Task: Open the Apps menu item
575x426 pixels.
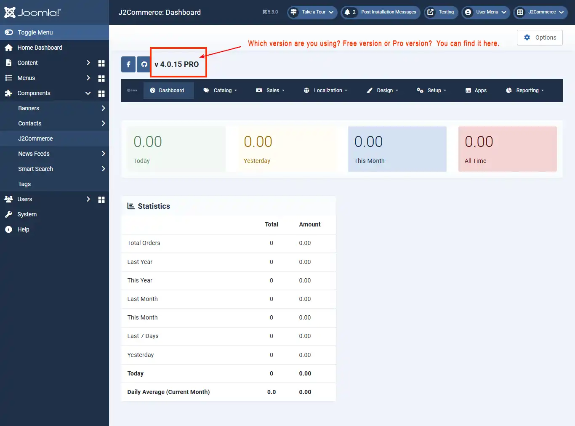Action: pyautogui.click(x=476, y=91)
